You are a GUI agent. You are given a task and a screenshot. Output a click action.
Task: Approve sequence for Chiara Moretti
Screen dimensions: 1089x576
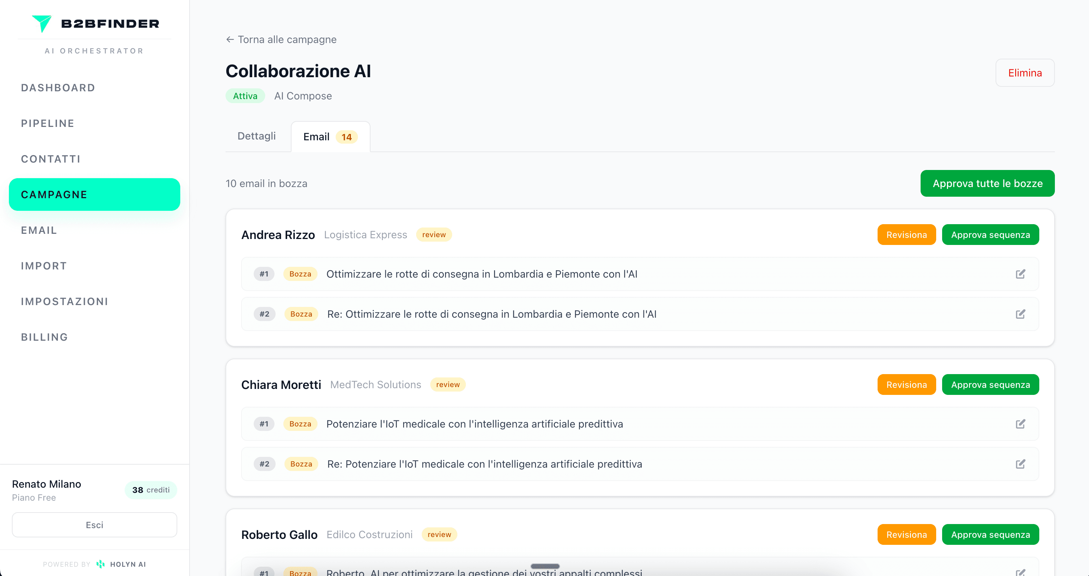[990, 385]
